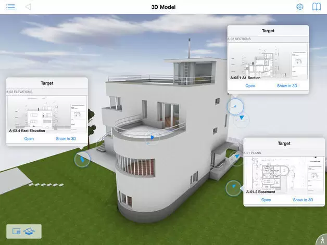The width and height of the screenshot is (327, 245).
Task: Show the Basement plan in 3D
Action: (303, 200)
